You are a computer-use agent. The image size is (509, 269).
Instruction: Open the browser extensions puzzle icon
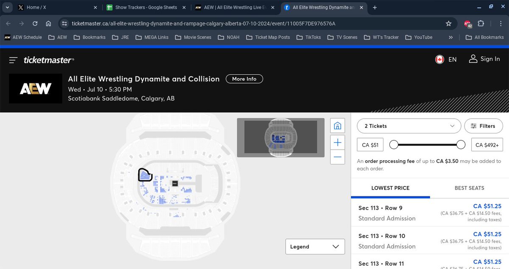coord(481,23)
